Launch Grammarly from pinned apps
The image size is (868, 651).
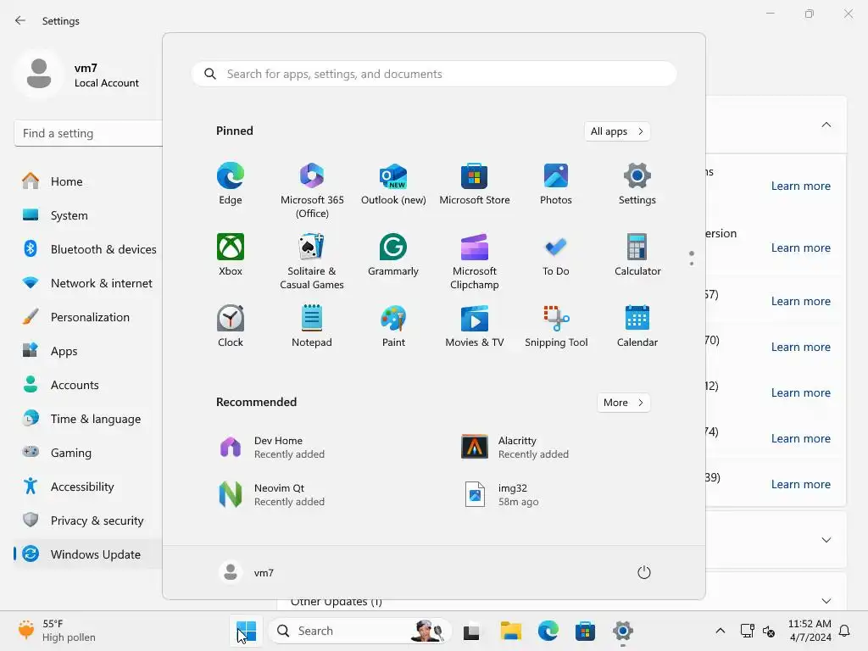click(x=393, y=254)
